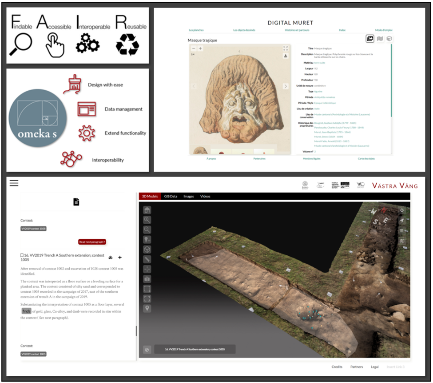The height and width of the screenshot is (383, 433).
Task: Click the Muret, Ernest owner link
Action: (x=329, y=137)
